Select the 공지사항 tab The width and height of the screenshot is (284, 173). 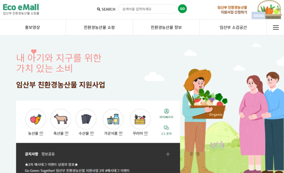tap(31, 154)
